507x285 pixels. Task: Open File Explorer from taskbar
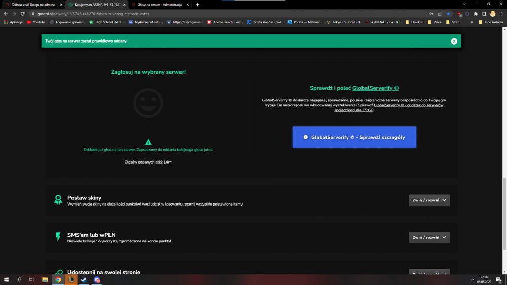45,280
